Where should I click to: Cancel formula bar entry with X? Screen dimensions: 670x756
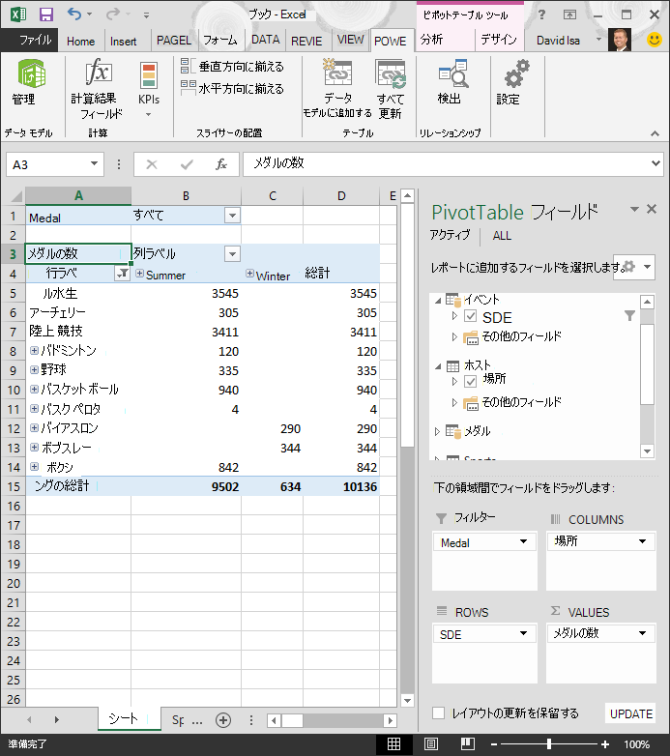click(x=152, y=164)
